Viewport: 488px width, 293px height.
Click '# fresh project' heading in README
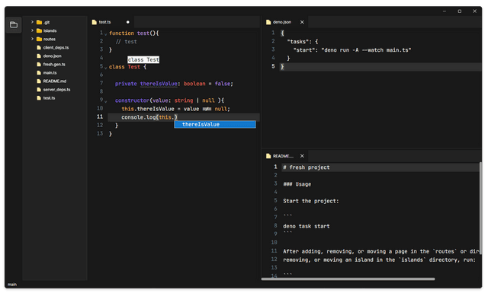tap(307, 167)
